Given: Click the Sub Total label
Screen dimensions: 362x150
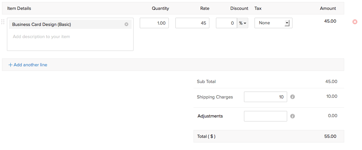Looking at the screenshot, I should click(206, 81).
